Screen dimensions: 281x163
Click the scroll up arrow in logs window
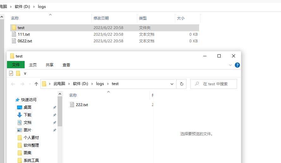coord(2,17)
